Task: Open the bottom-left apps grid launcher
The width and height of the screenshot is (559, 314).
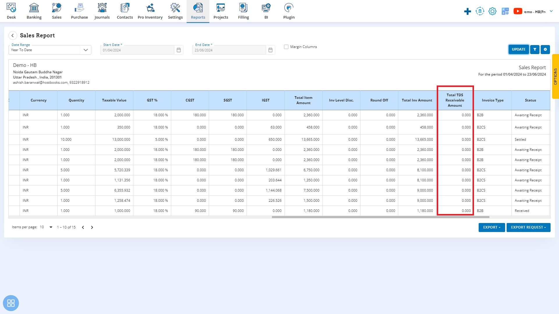Action: 11,303
